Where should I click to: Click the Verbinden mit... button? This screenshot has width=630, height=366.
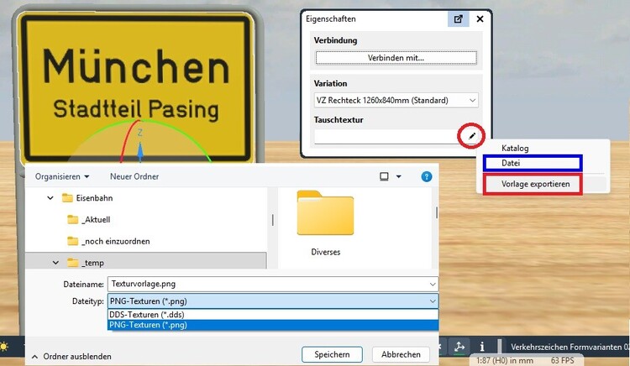pos(396,58)
